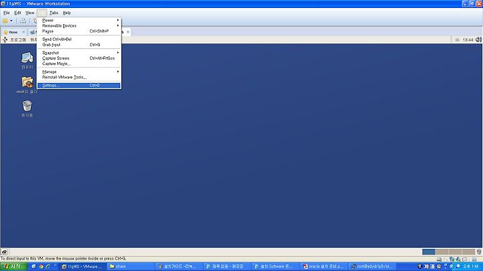Select Send Ctrl+Alt+Del menu entry
This screenshot has width=483, height=271.
[x=79, y=39]
